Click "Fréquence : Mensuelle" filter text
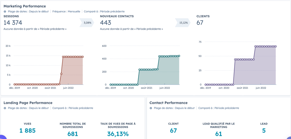This screenshot has width=291, height=139. pyautogui.click(x=66, y=12)
